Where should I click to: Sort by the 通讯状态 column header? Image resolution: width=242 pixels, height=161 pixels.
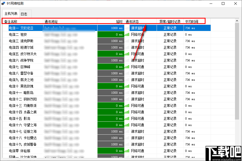(140, 22)
